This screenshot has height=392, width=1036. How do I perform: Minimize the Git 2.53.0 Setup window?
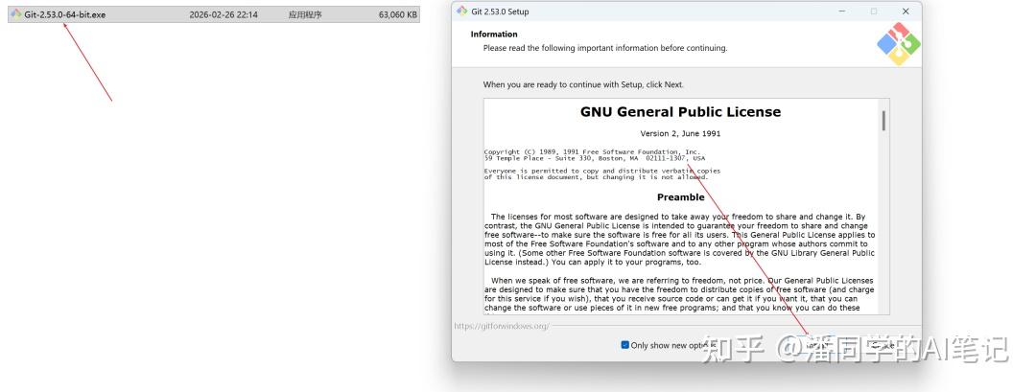[x=842, y=12]
